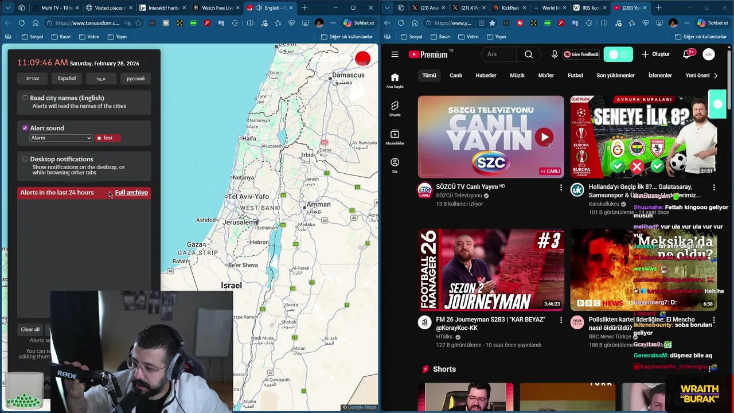Image resolution: width=734 pixels, height=413 pixels.
Task: Open the Alarm sound dropdown
Action: tap(61, 138)
